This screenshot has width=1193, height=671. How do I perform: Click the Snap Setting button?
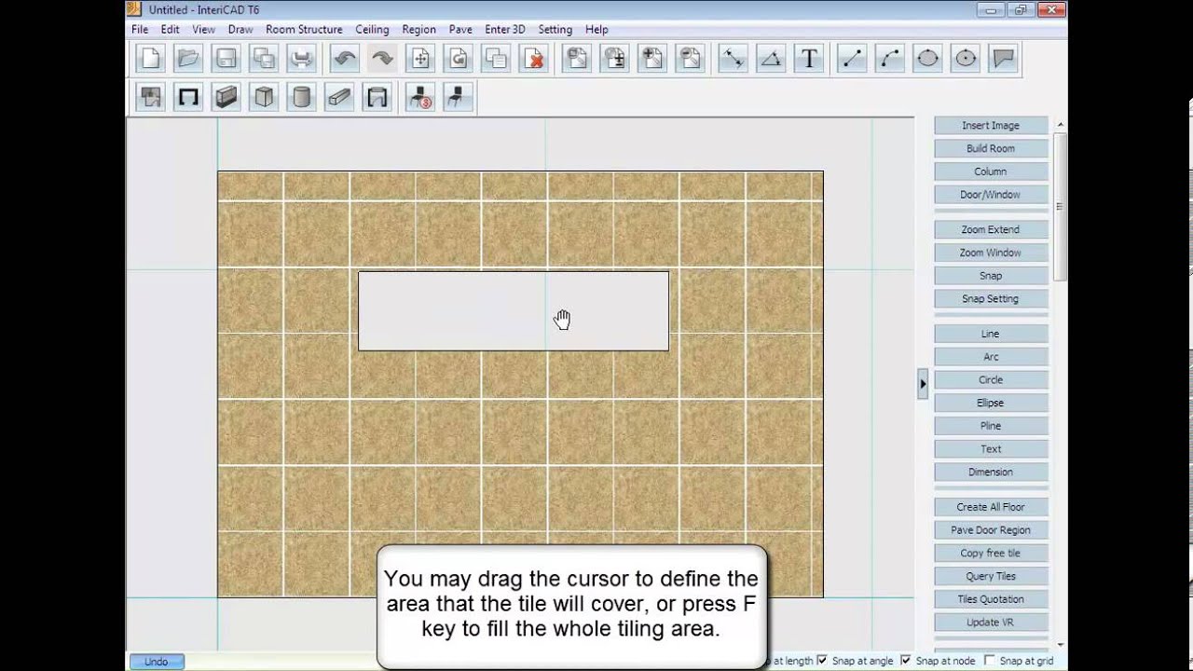click(x=991, y=299)
